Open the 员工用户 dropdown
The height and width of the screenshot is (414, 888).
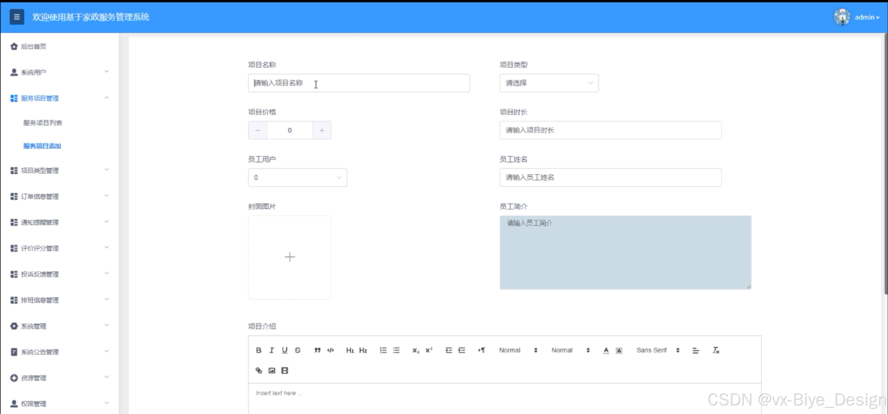coord(297,178)
